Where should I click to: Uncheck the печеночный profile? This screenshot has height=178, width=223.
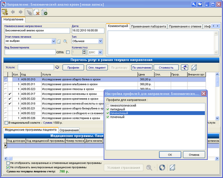(x=108, y=113)
